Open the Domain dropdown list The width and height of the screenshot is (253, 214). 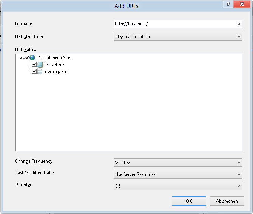point(239,24)
